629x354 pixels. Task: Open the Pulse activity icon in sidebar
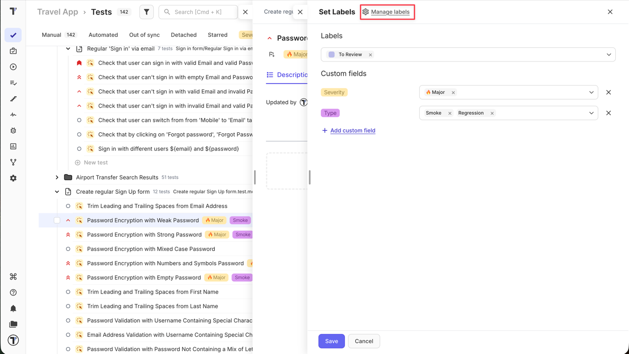tap(13, 115)
